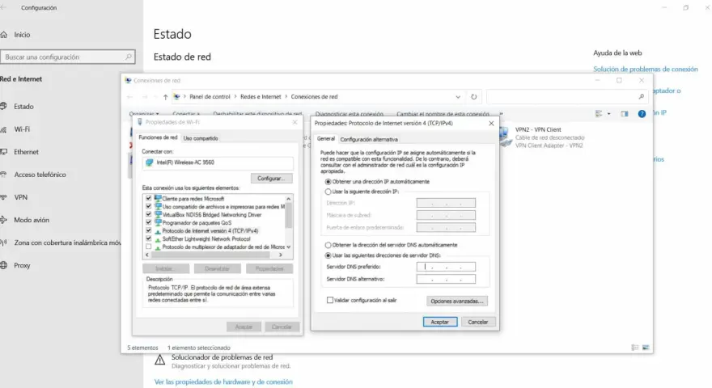Switch to General tab in TCP/IPv4 properties
712x388 pixels.
click(x=325, y=139)
